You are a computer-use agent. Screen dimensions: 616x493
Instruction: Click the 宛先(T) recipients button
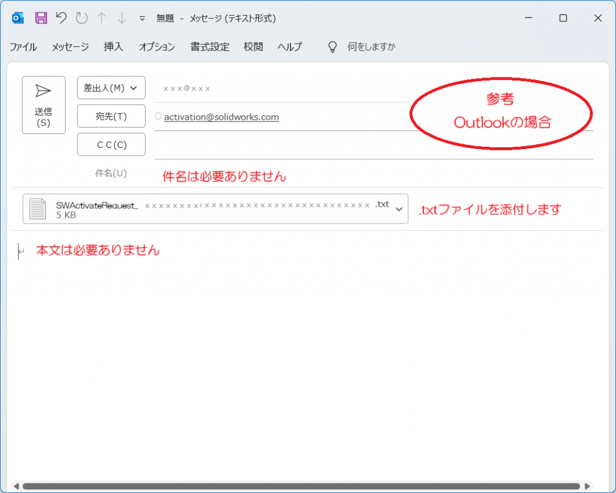111,116
